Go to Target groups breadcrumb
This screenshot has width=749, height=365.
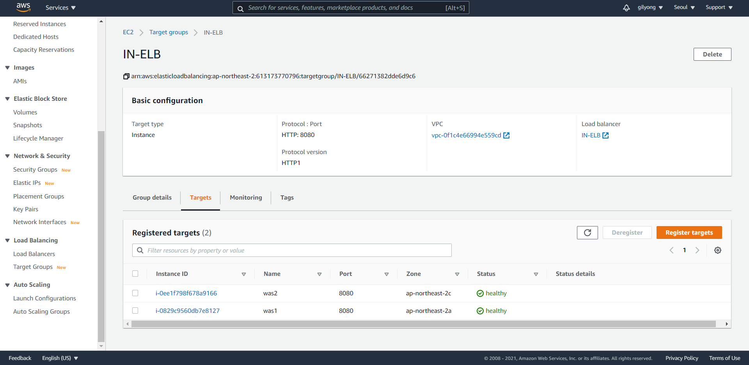click(x=169, y=32)
